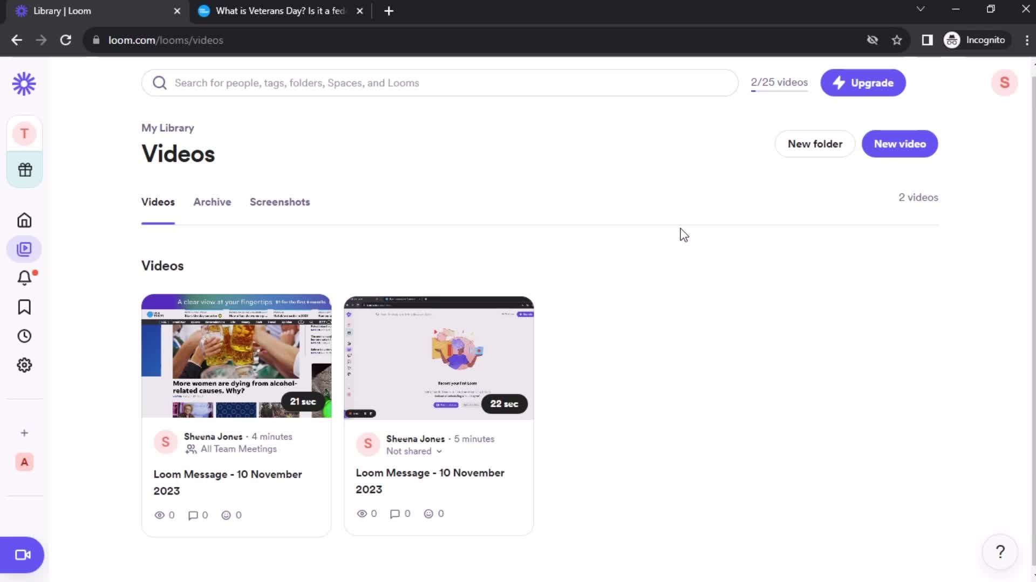Select the first video thumbnail
The width and height of the screenshot is (1036, 582).
236,356
